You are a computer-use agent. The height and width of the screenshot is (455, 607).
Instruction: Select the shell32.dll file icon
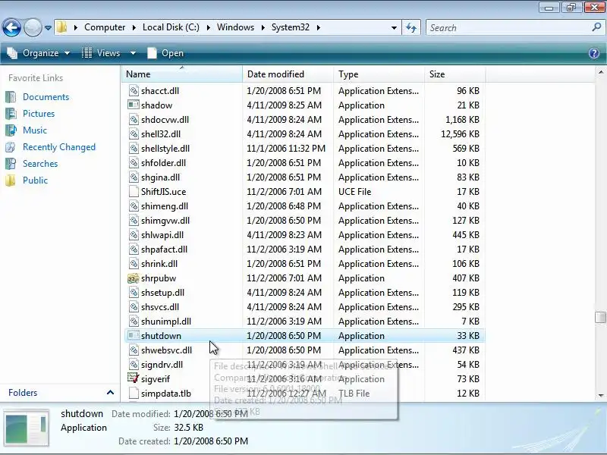(134, 134)
